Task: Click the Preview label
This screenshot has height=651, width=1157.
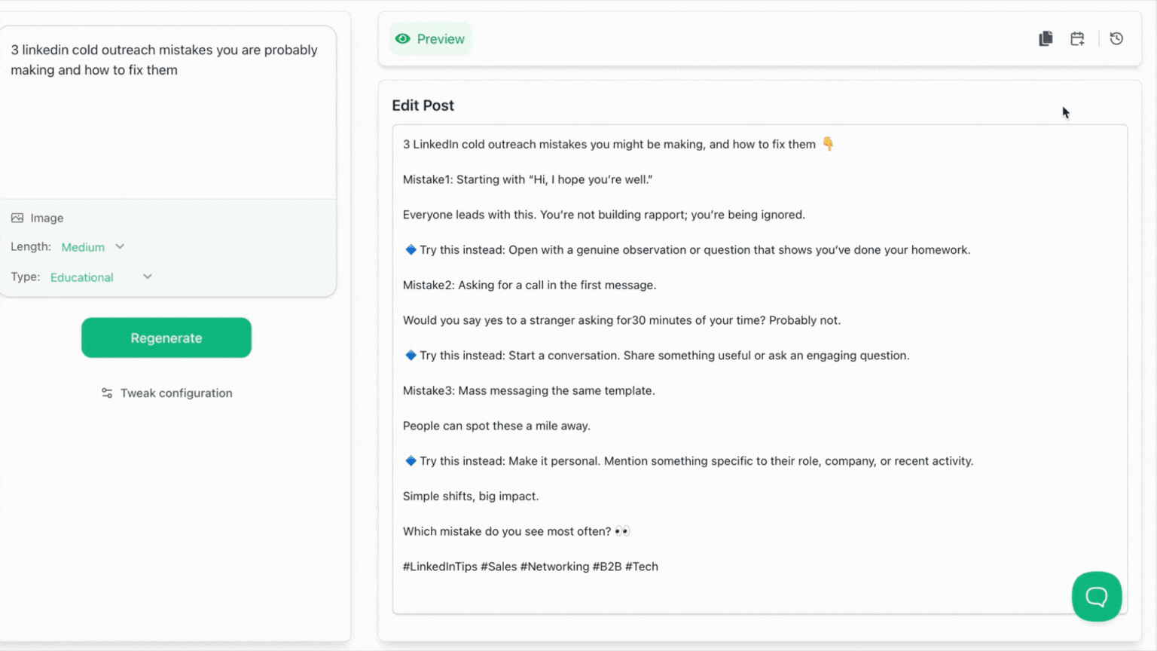Action: [441, 39]
